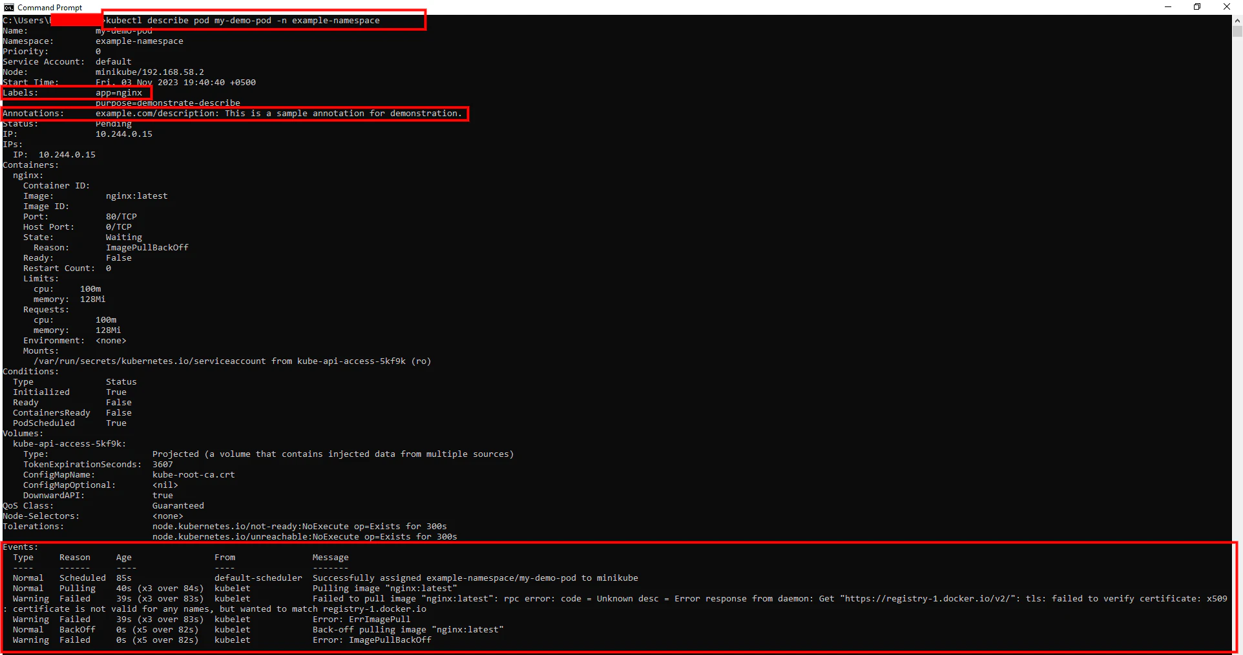Select the Node minikube/192.168.58.2 entry

pyautogui.click(x=149, y=72)
